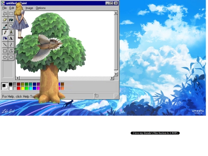Image resolution: width=208 pixels, height=156 pixels.
Task: Select the Airbrush spray tool
Action: (5, 39)
